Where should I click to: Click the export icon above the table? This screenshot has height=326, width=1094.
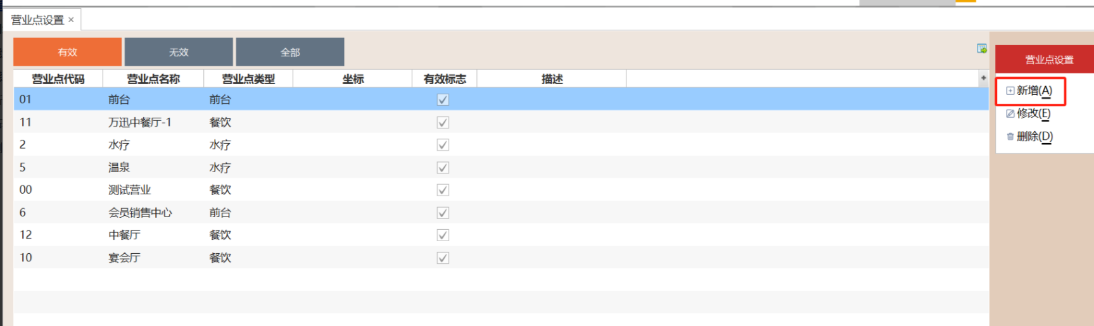[981, 49]
